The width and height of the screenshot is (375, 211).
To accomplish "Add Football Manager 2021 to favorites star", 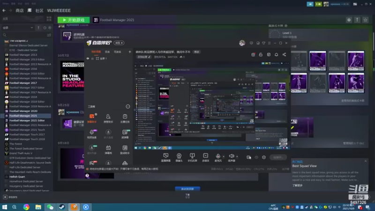I will pos(365,20).
